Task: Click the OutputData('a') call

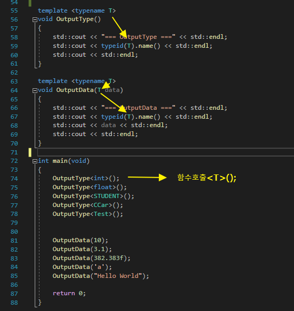Action: pos(82,267)
